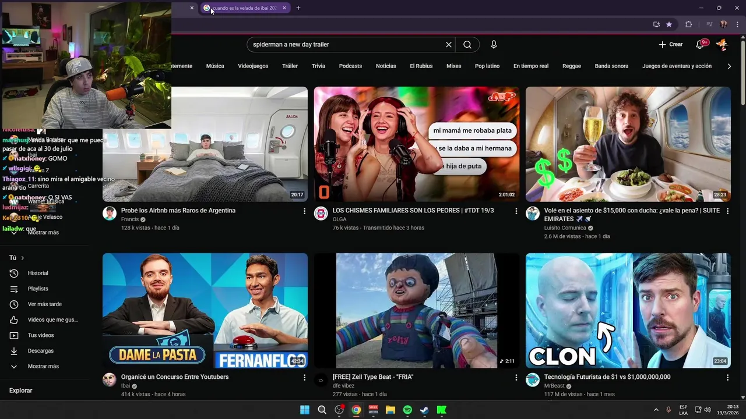Open 'Probé los Airbnb más Raros' title

(x=178, y=211)
